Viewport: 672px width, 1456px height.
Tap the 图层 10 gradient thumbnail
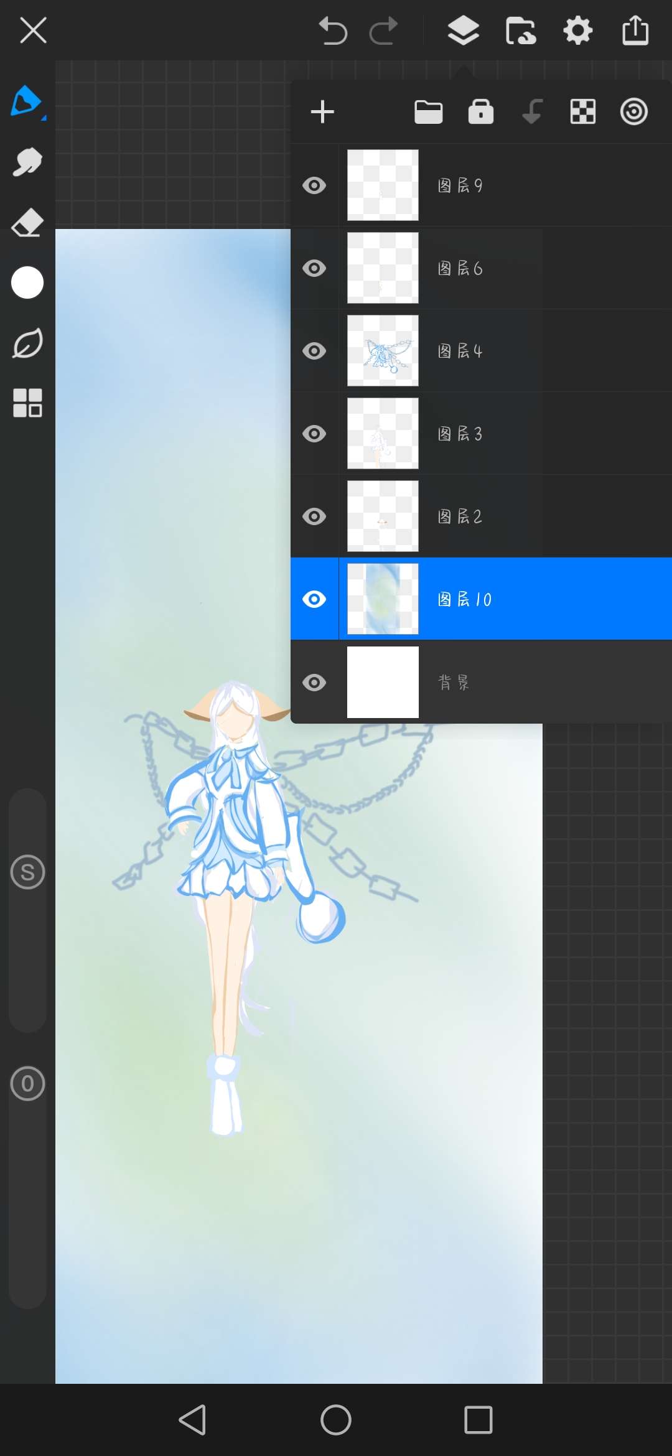[383, 599]
